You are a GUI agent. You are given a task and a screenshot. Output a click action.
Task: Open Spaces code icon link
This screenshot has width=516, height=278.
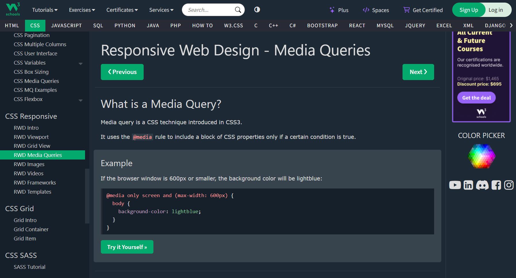click(366, 10)
